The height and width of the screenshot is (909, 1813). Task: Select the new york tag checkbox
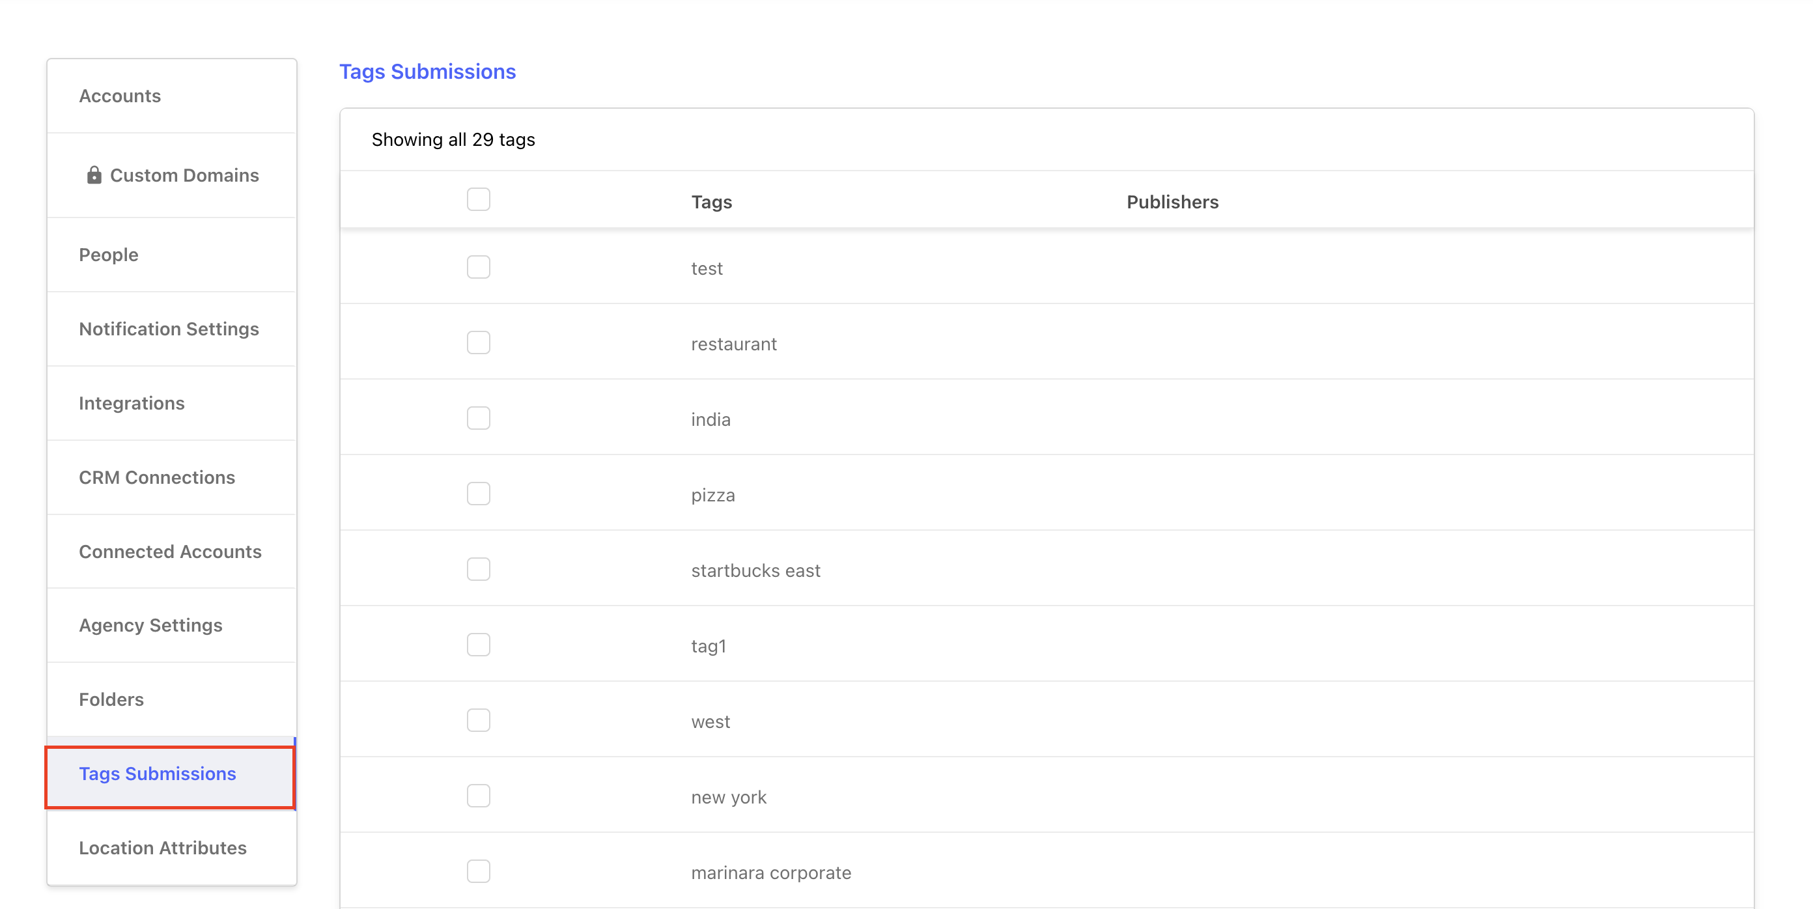479,796
